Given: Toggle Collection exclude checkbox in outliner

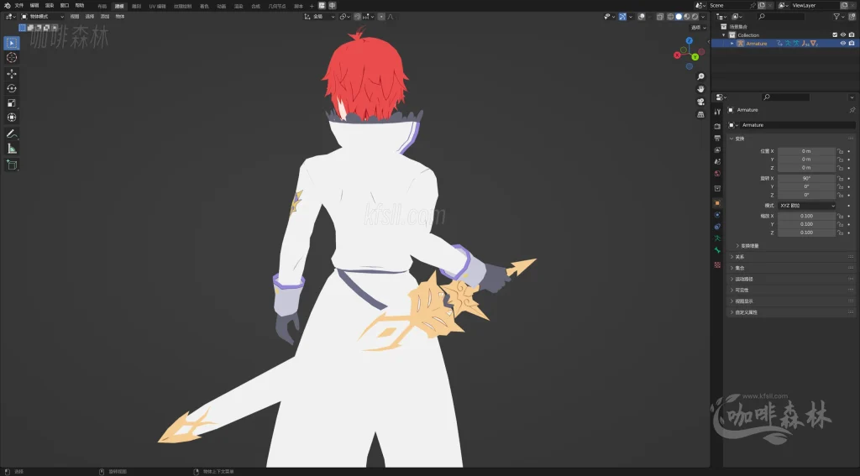Looking at the screenshot, I should [x=836, y=35].
